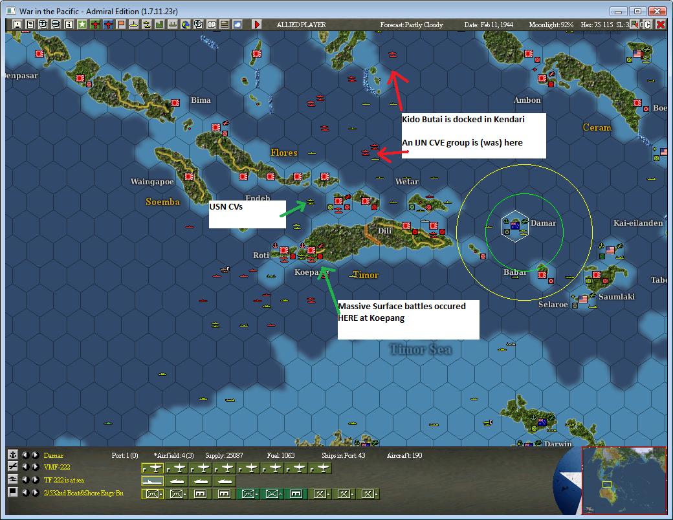Select the first highlighted task force tile

click(x=152, y=481)
